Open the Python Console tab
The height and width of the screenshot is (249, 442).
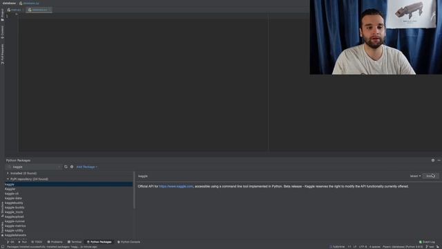129,242
